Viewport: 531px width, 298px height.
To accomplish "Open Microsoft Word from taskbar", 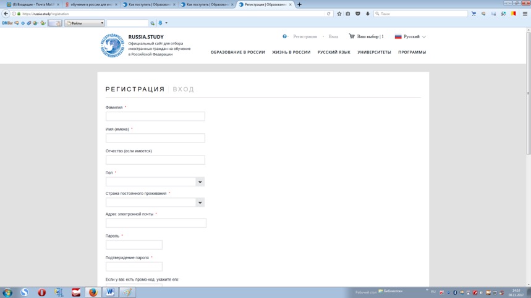I will (110, 292).
